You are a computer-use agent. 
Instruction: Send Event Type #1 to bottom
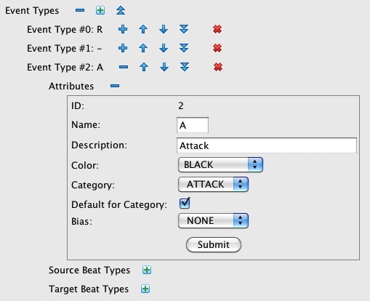tap(184, 48)
